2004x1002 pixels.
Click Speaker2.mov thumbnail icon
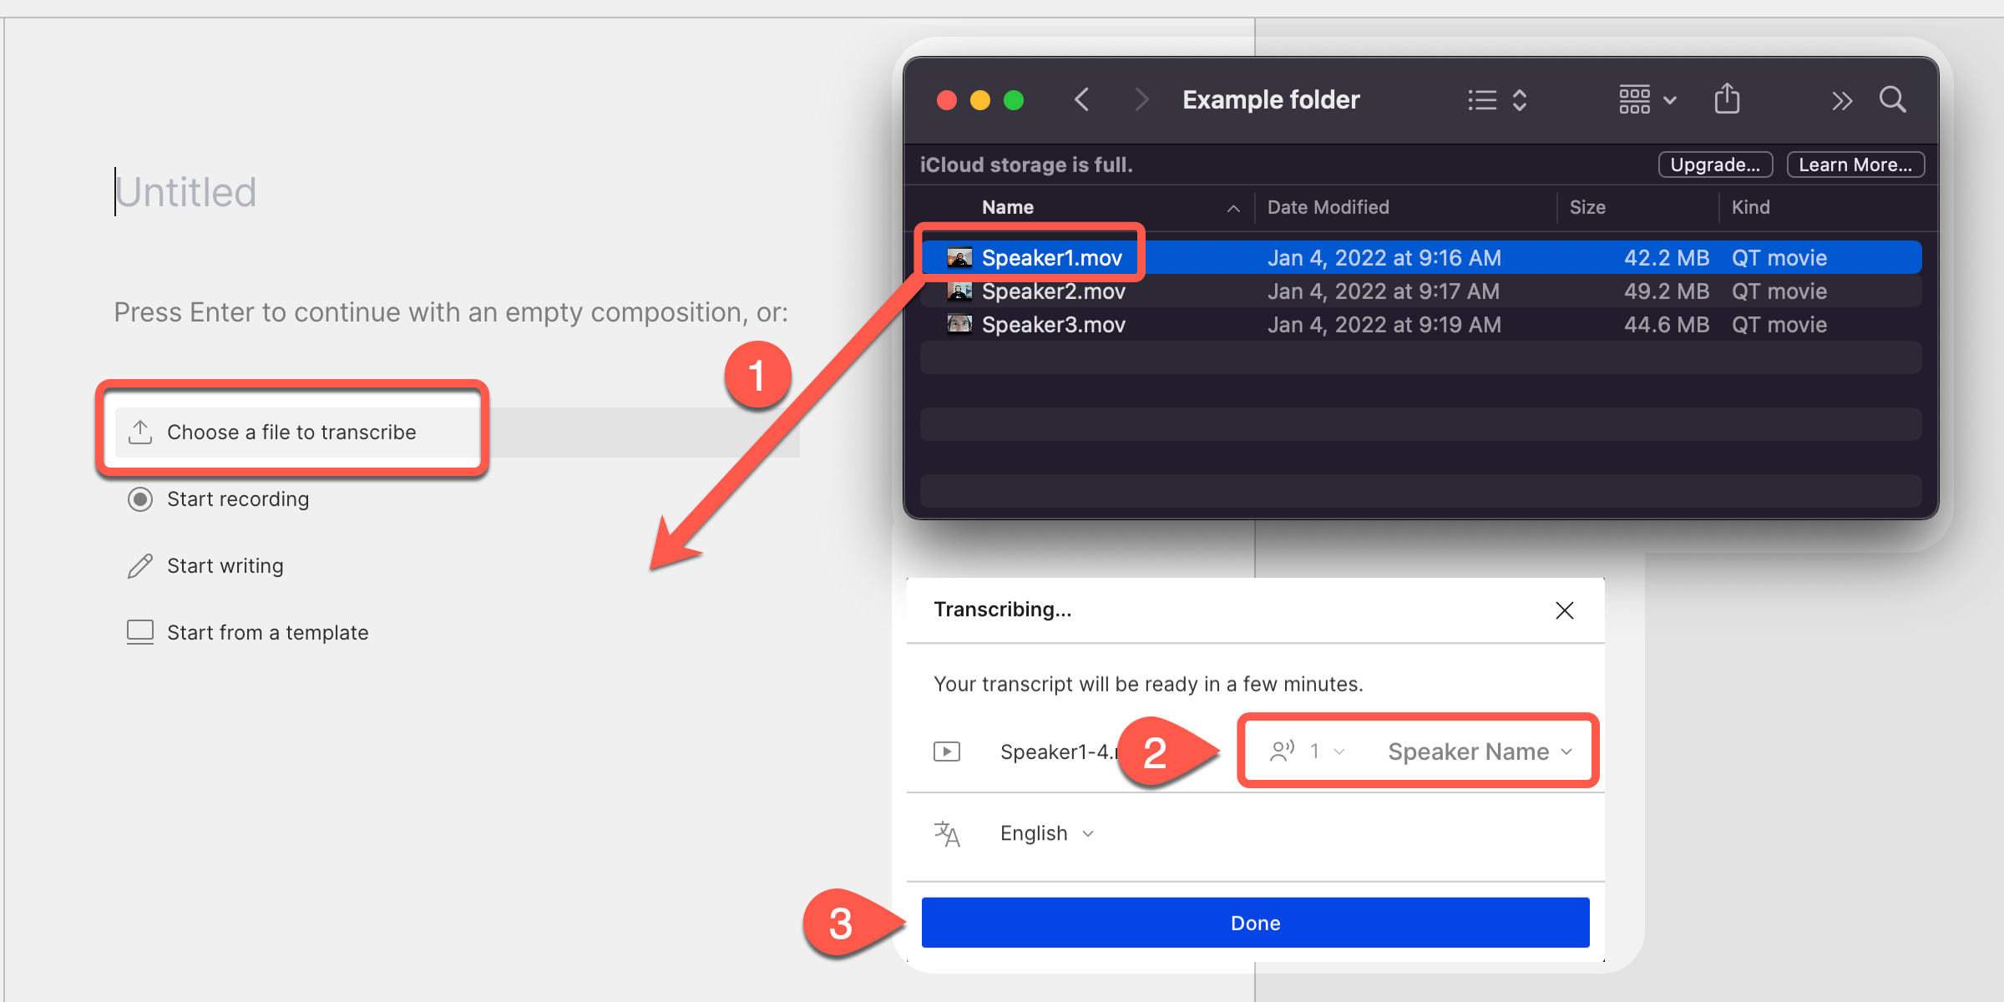[959, 291]
